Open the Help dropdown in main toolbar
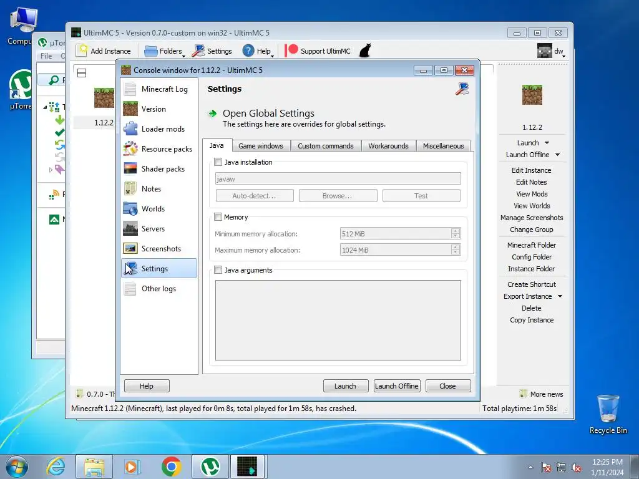 click(x=258, y=51)
